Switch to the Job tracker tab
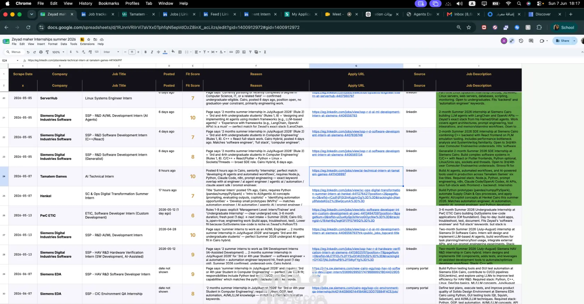Screen dimensions: 584x304 97,14
